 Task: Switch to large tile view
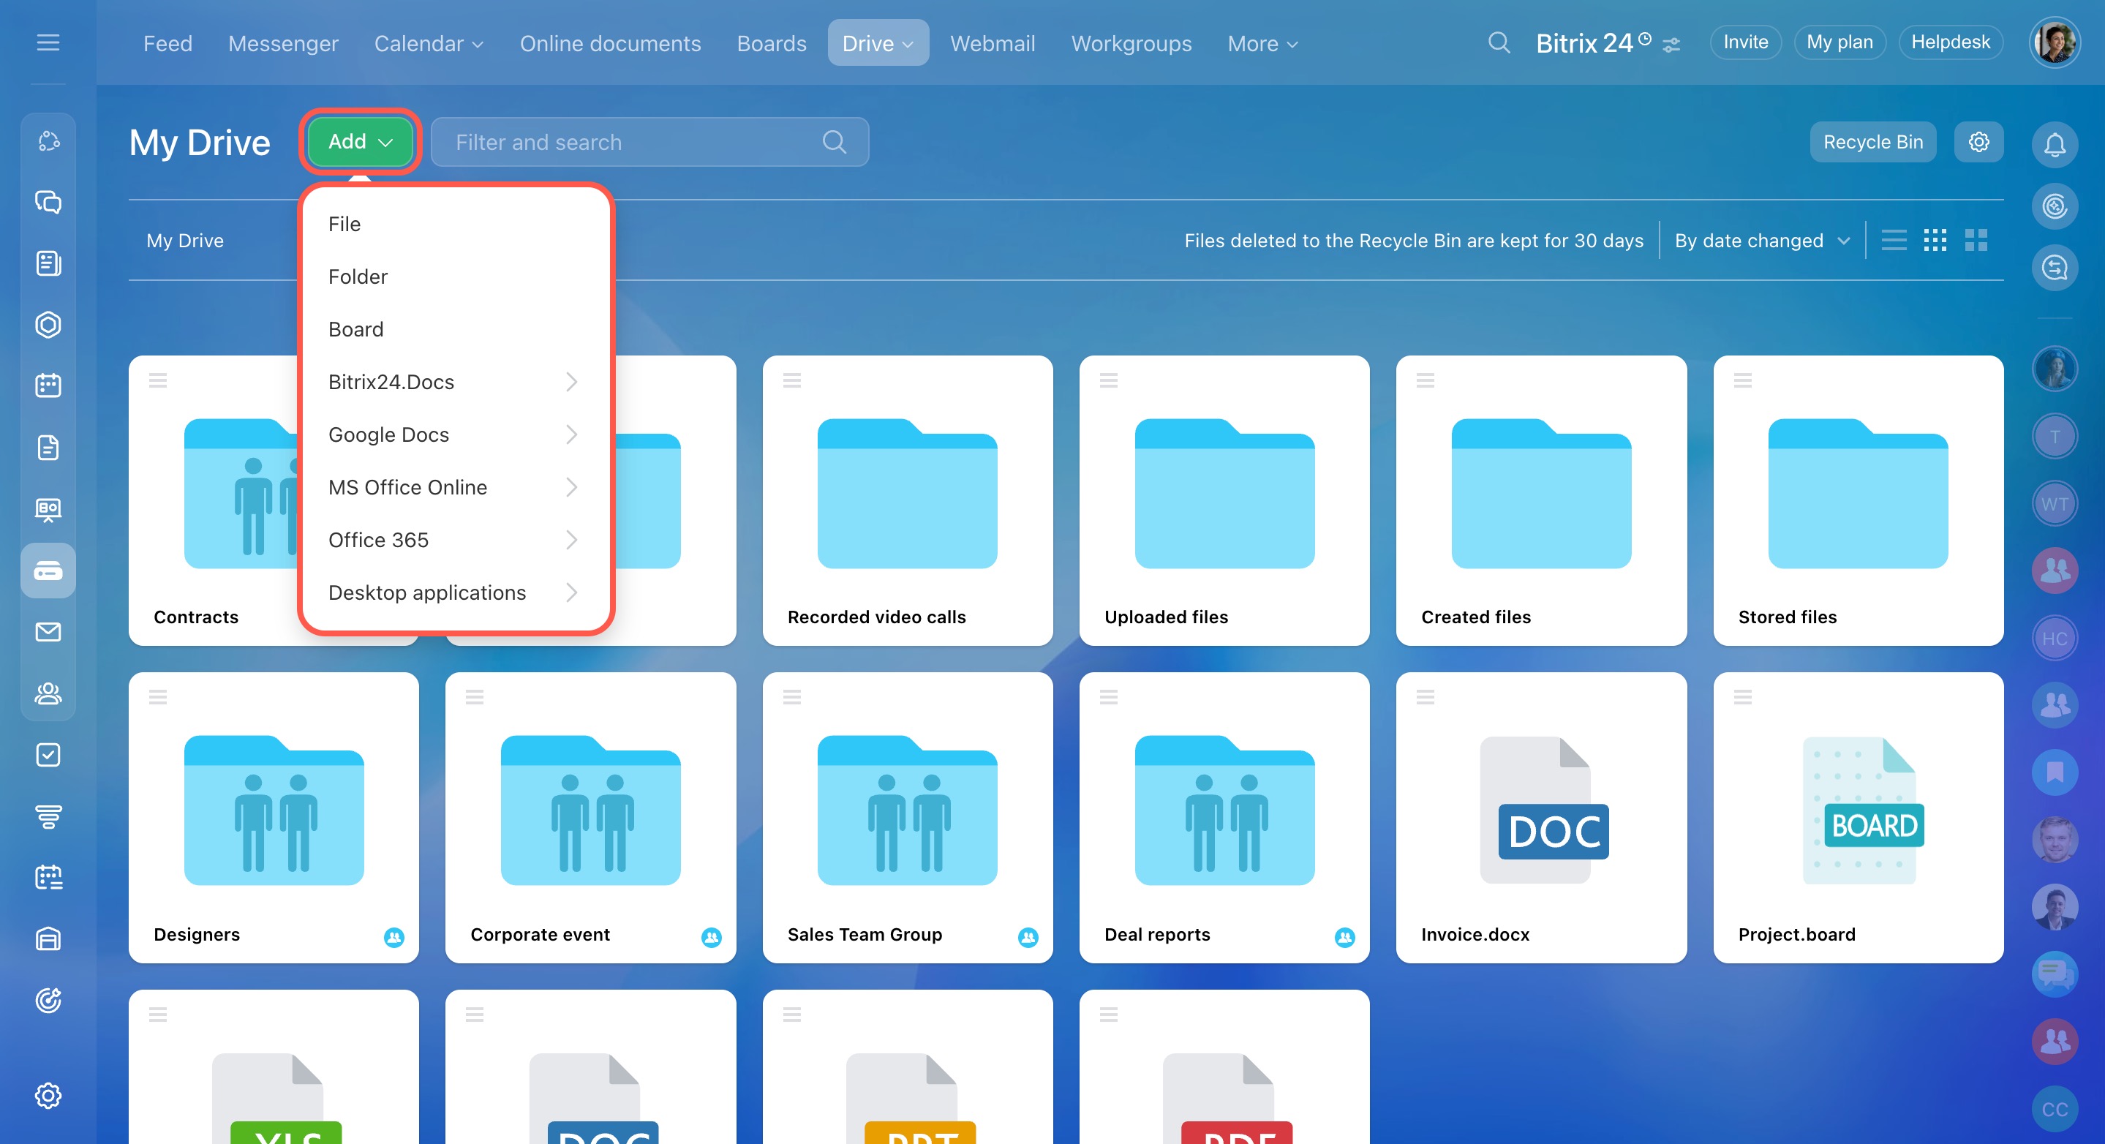tap(1976, 240)
